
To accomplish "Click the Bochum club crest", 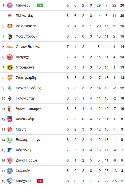I will point(10,181).
